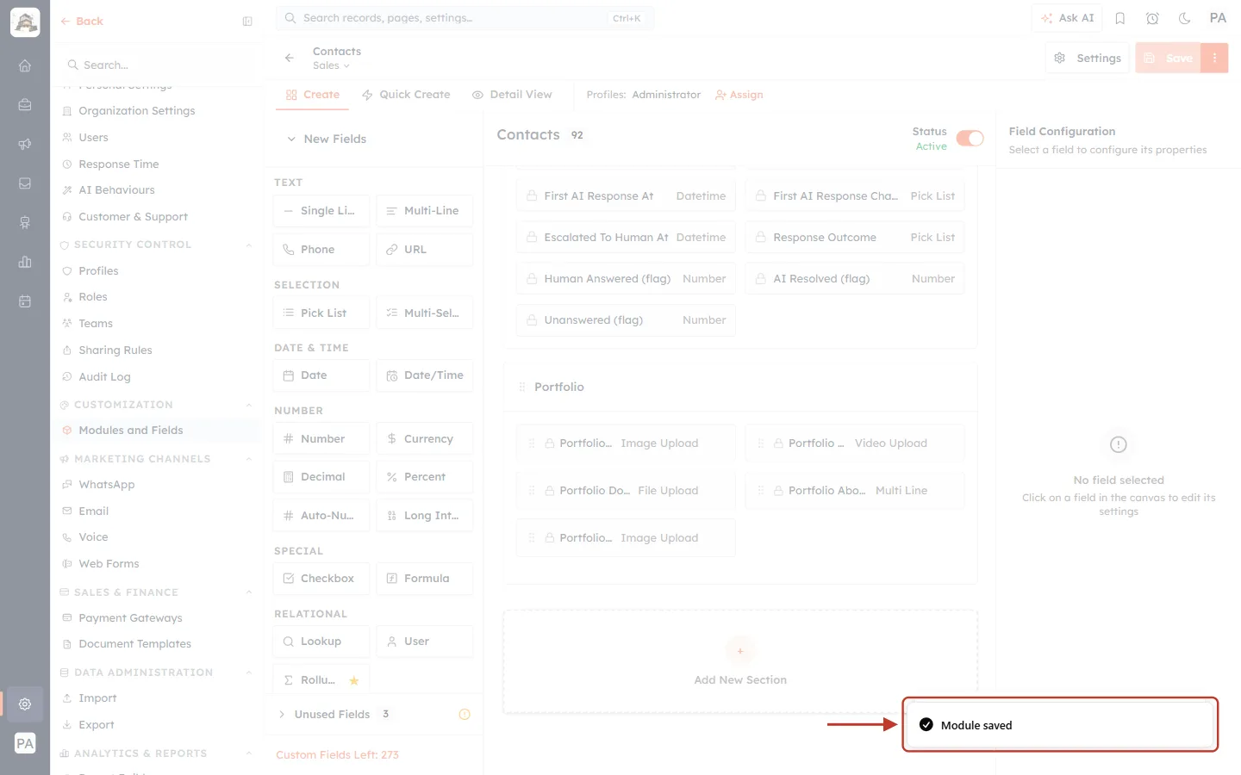Click the briefcase icon in left rail
The image size is (1241, 775).
click(x=25, y=105)
